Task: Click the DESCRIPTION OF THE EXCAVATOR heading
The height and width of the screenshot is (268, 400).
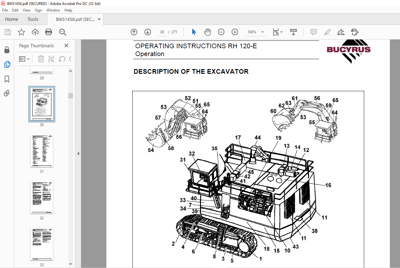Action: (x=191, y=72)
